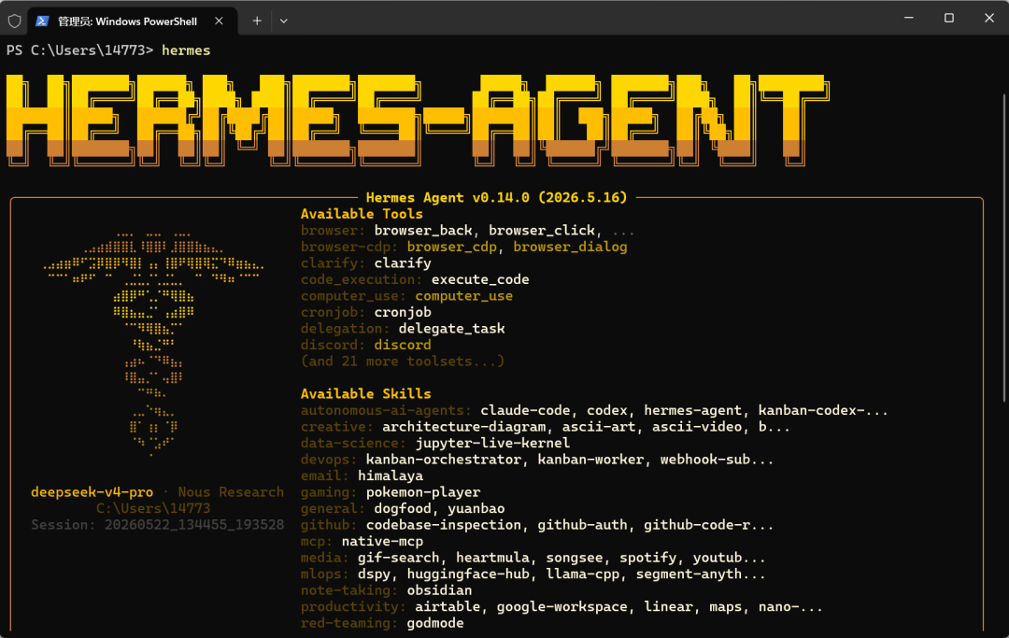Click the 'gif-search' media skill

click(x=398, y=559)
